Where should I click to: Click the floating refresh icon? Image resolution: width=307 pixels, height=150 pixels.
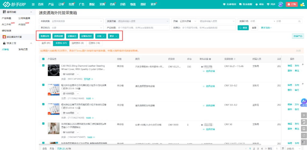[x=304, y=136]
